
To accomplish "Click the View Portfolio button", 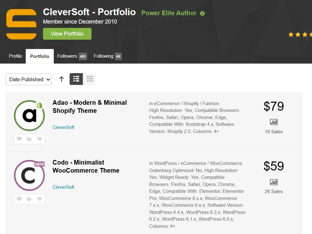I will pos(67,34).
